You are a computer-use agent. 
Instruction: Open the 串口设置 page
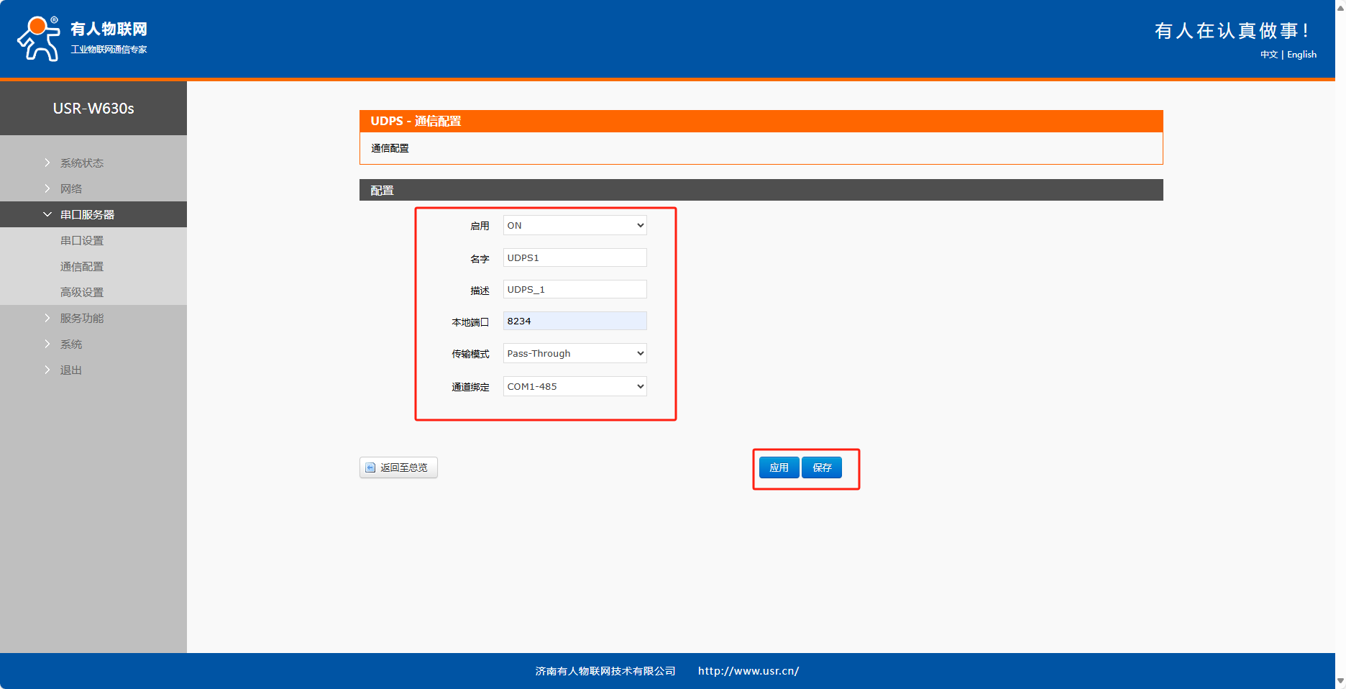(82, 241)
